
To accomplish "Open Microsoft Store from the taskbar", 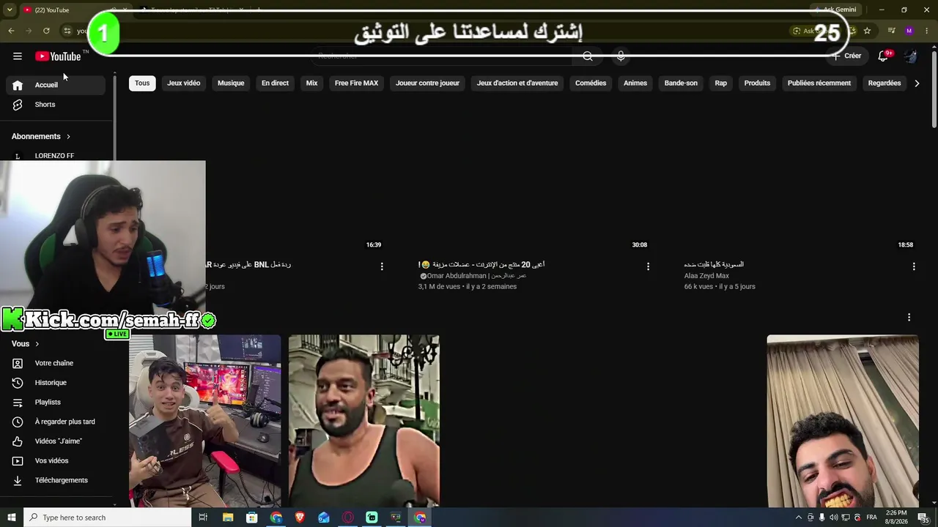I will tap(252, 517).
